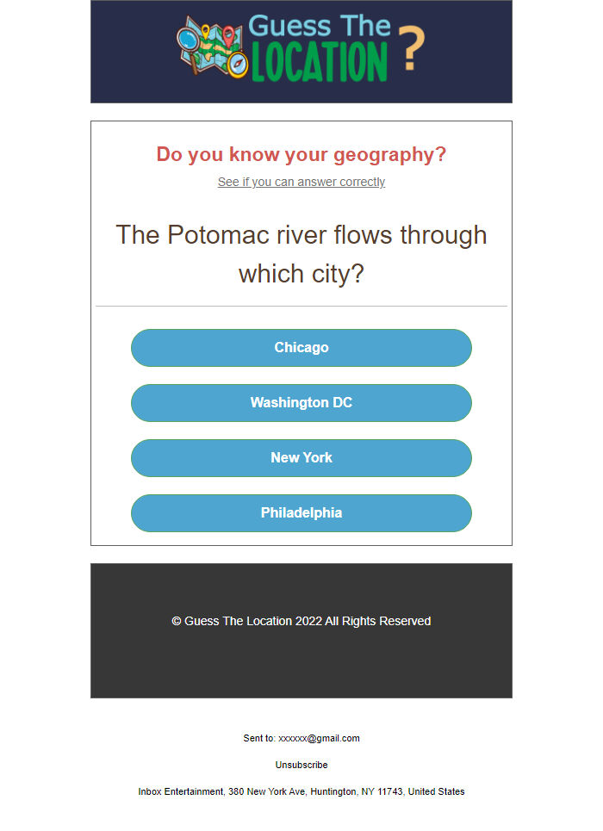Screen dimensions: 603x831
Task: Click the divider line below the question
Action: (x=301, y=306)
